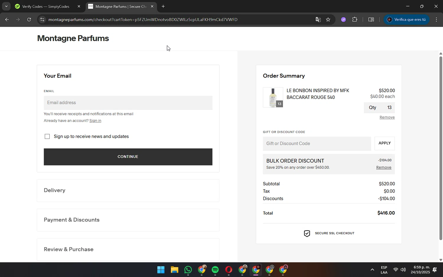View site information icon in address bar
Screen dimensions: 443x277
(42, 19)
